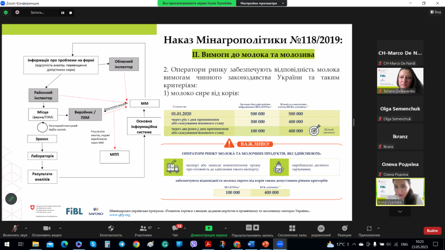This screenshot has width=445, height=250.
Task: Pause recording in bottom toolbar
Action: click(x=249, y=228)
